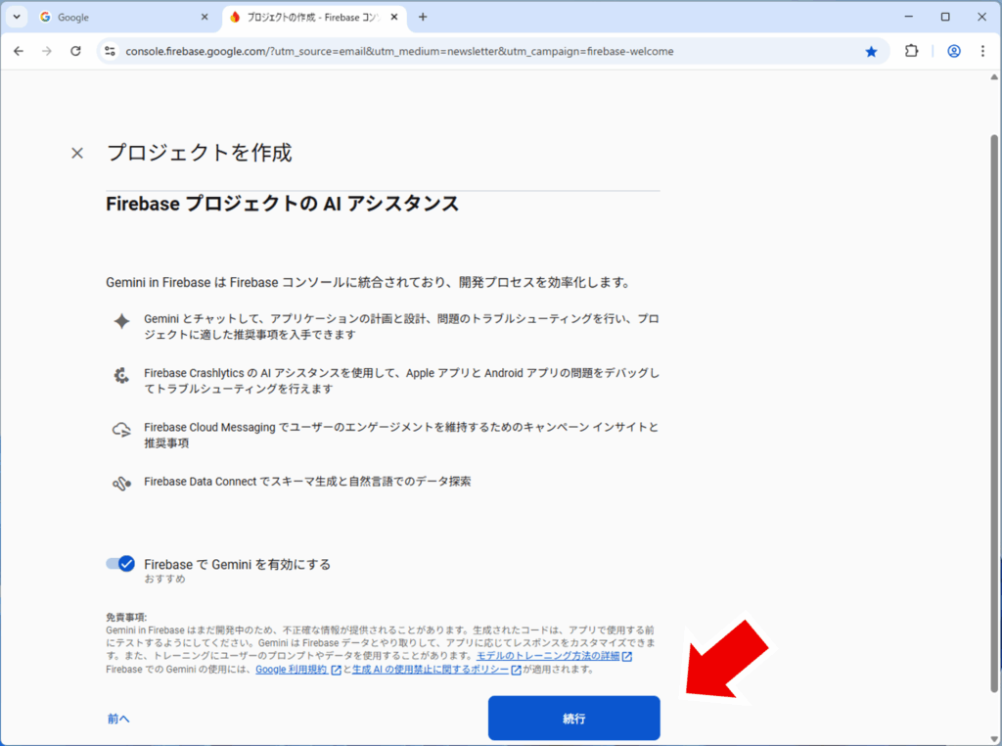Reload the Firebase console page
The image size is (1002, 746).
pos(75,51)
